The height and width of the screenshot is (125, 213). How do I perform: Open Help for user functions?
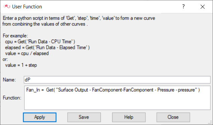[x=129, y=117]
